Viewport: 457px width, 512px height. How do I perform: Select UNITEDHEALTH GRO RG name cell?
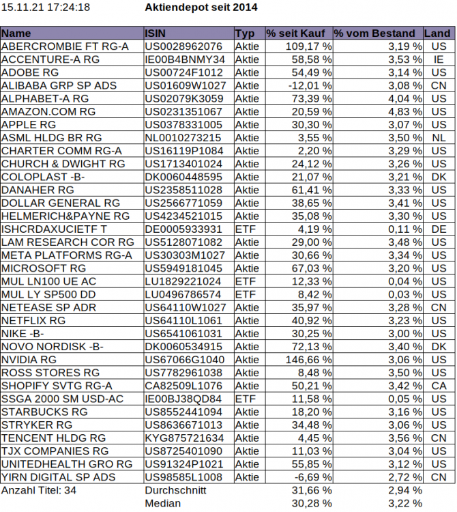pos(72,464)
